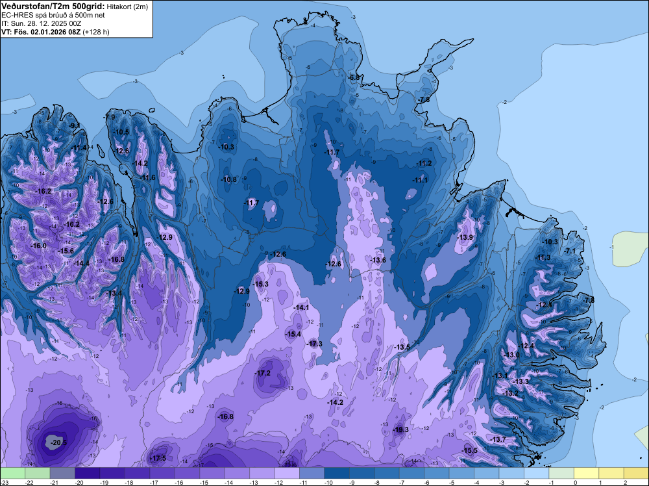649x486 pixels.
Task: Click the green legend swatch labeled -22
Action: coord(38,473)
